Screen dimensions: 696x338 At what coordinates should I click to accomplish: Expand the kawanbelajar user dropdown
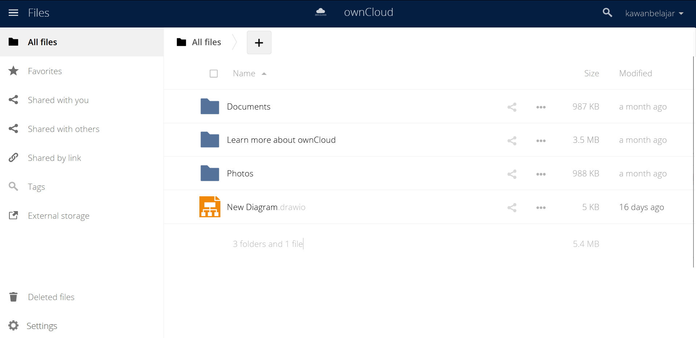(654, 13)
